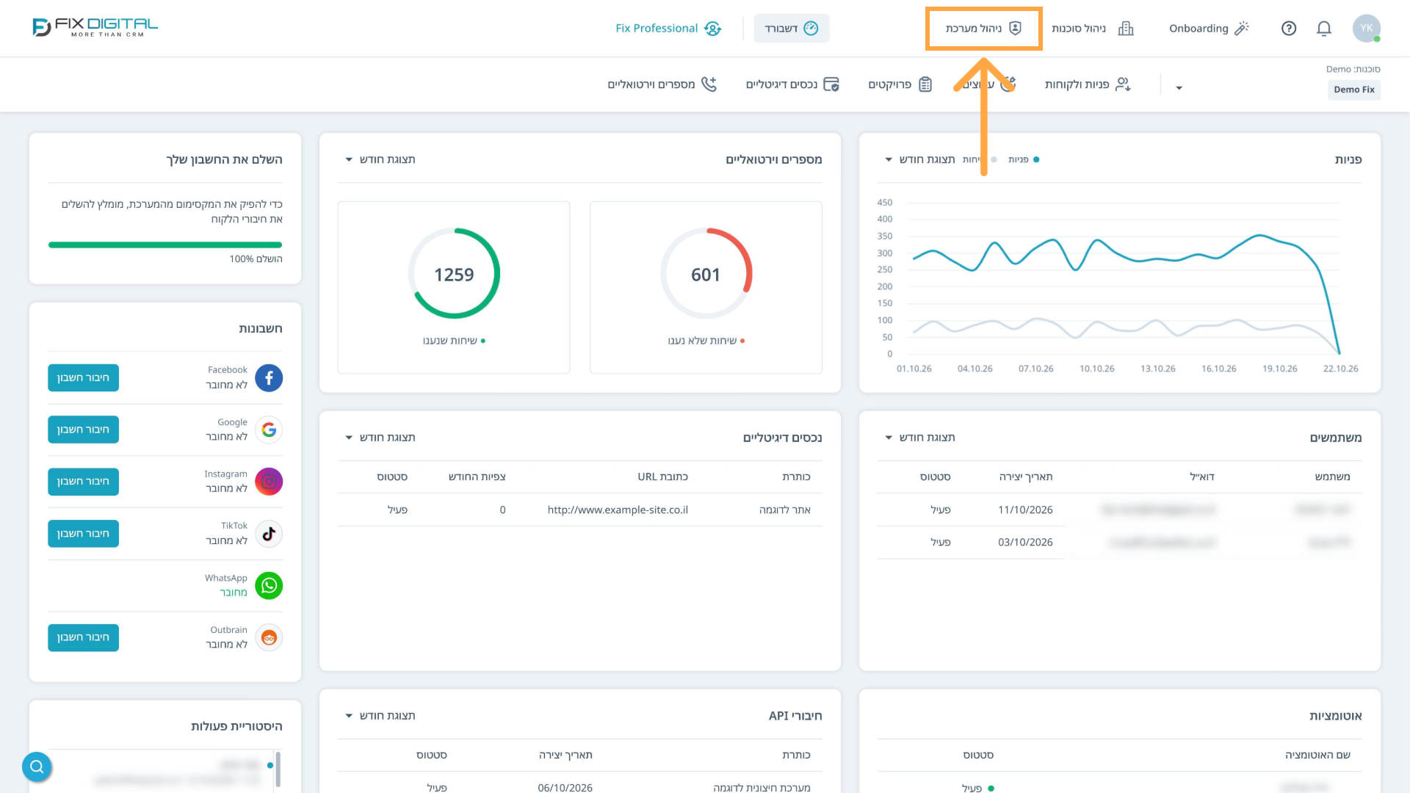Click the Outbrain account icon
The height and width of the screenshot is (793, 1410).
click(269, 637)
